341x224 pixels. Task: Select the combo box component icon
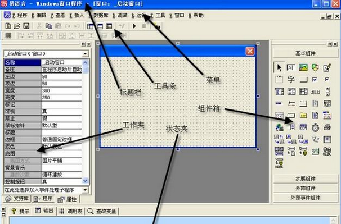(279, 92)
